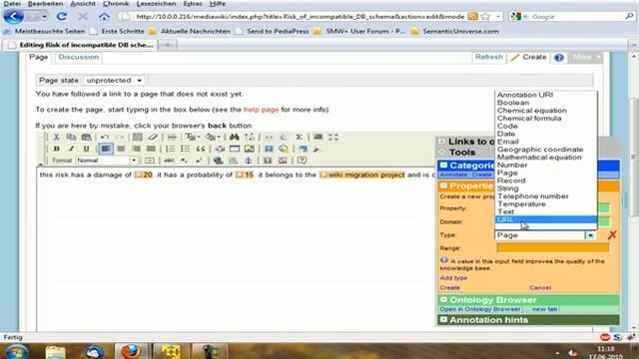Screen dimensions: 639x359
Task: Apply superscript formatting
Action: point(199,161)
